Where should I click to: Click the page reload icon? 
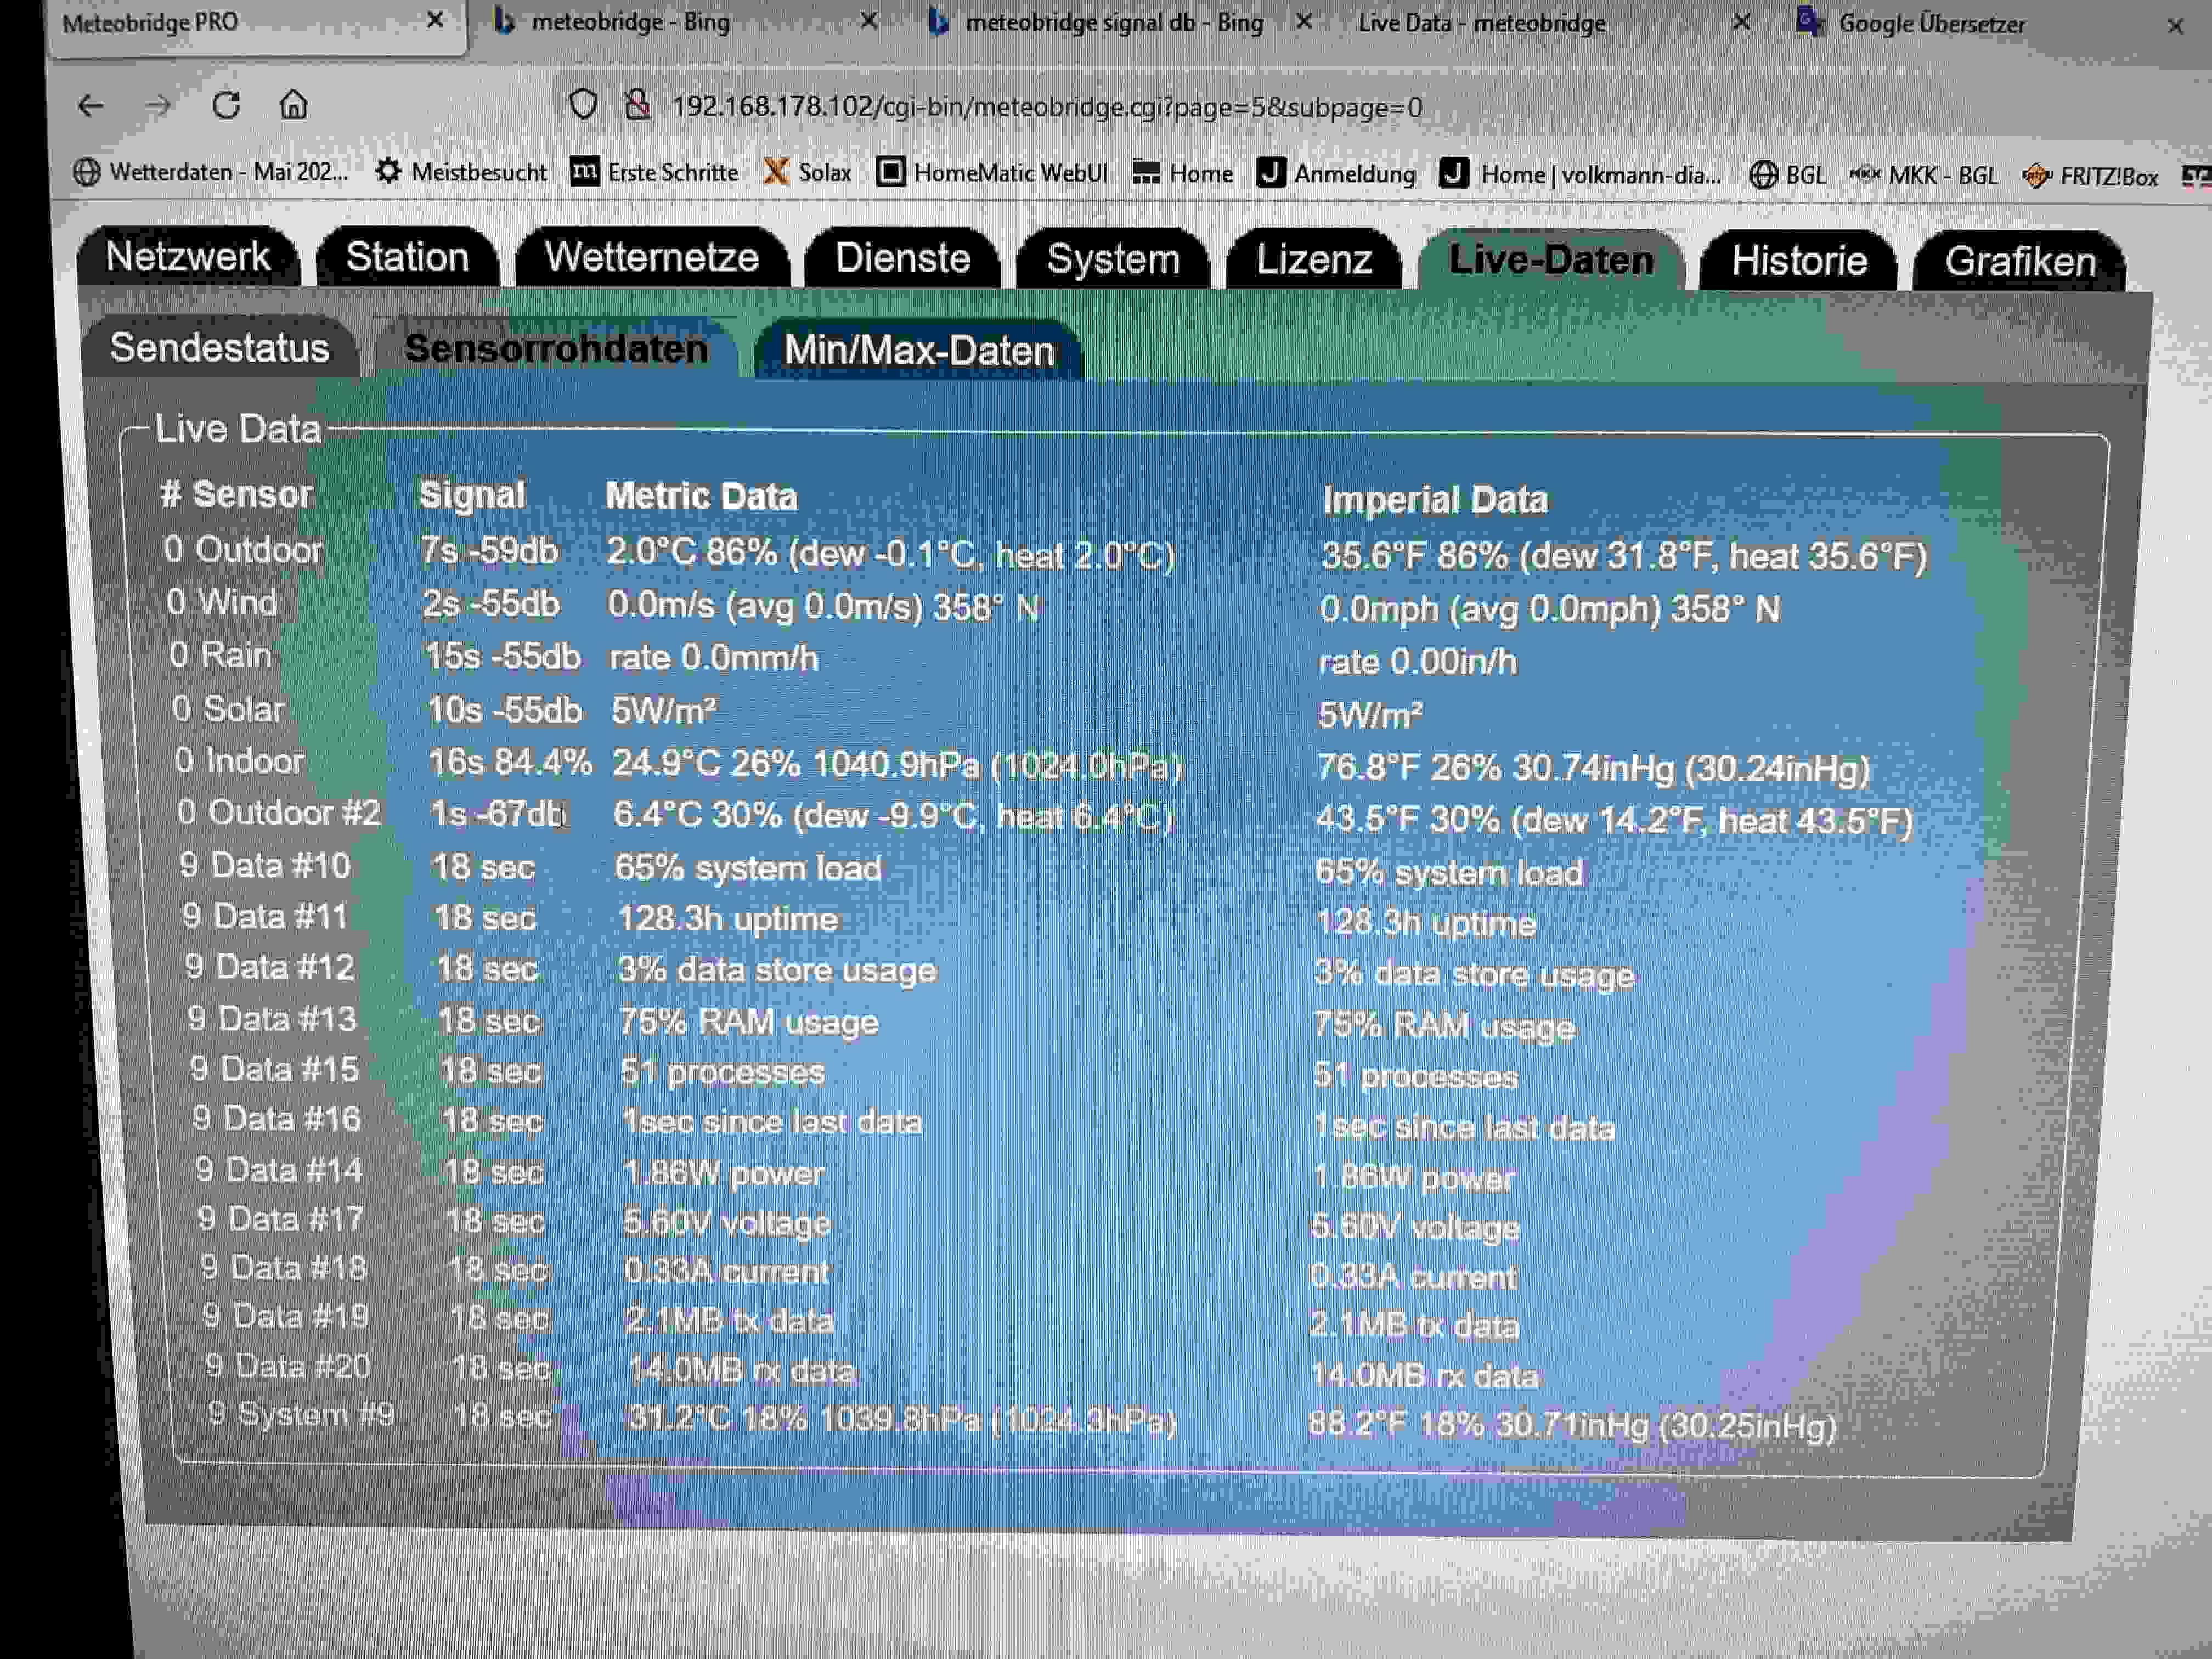[x=228, y=104]
